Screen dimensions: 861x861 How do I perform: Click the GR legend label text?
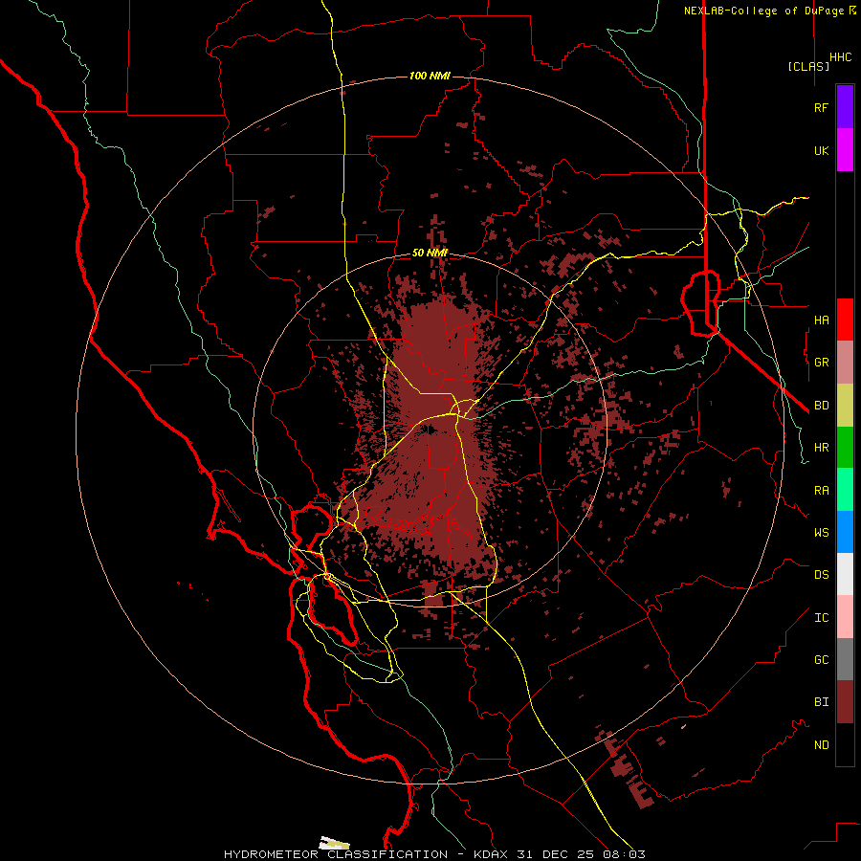point(822,363)
